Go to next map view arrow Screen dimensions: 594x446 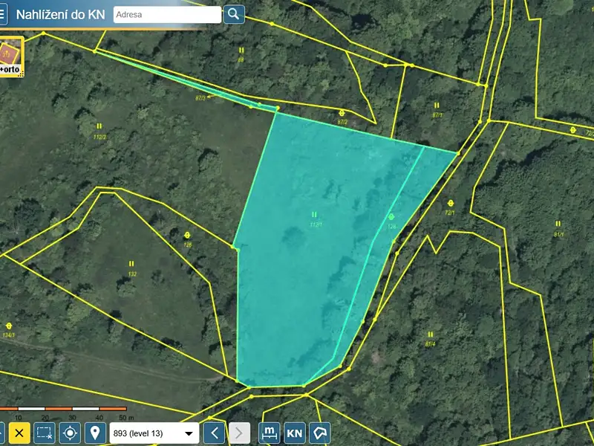(x=239, y=433)
